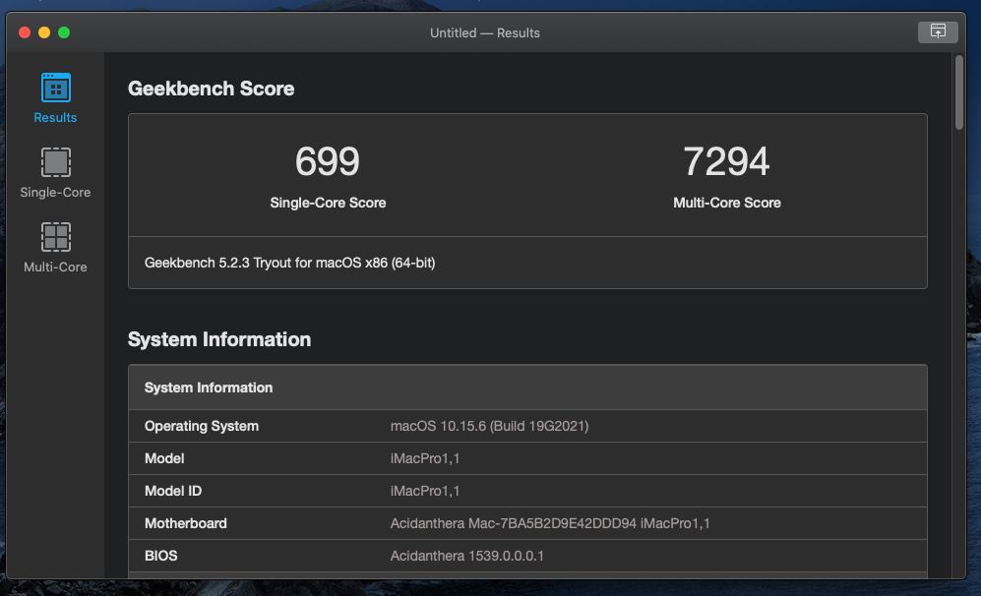The height and width of the screenshot is (596, 981).
Task: Select the Multi-Core sidebar icon
Action: tap(56, 237)
